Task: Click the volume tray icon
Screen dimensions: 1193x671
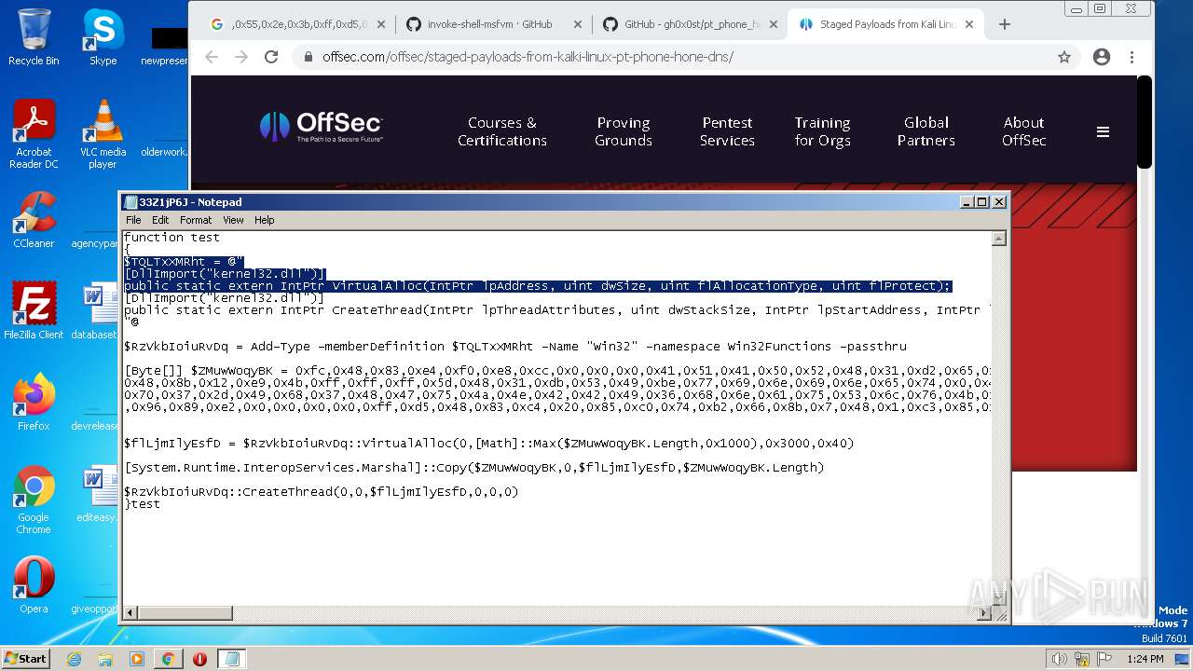Action: (1059, 659)
